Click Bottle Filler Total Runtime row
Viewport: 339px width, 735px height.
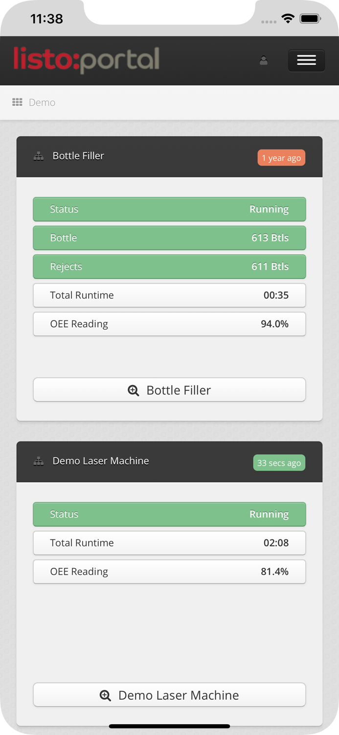coord(169,295)
